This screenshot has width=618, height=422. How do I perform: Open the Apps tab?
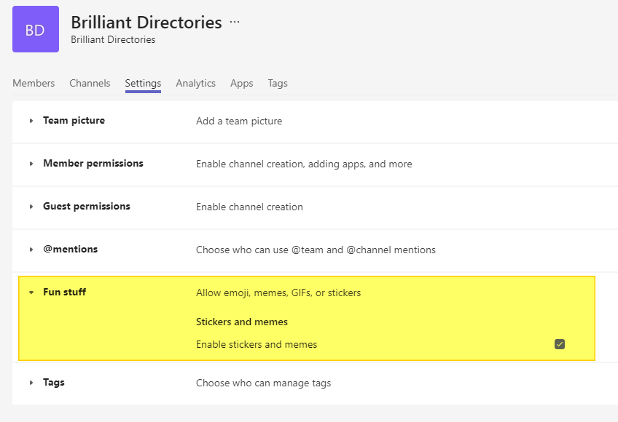242,83
